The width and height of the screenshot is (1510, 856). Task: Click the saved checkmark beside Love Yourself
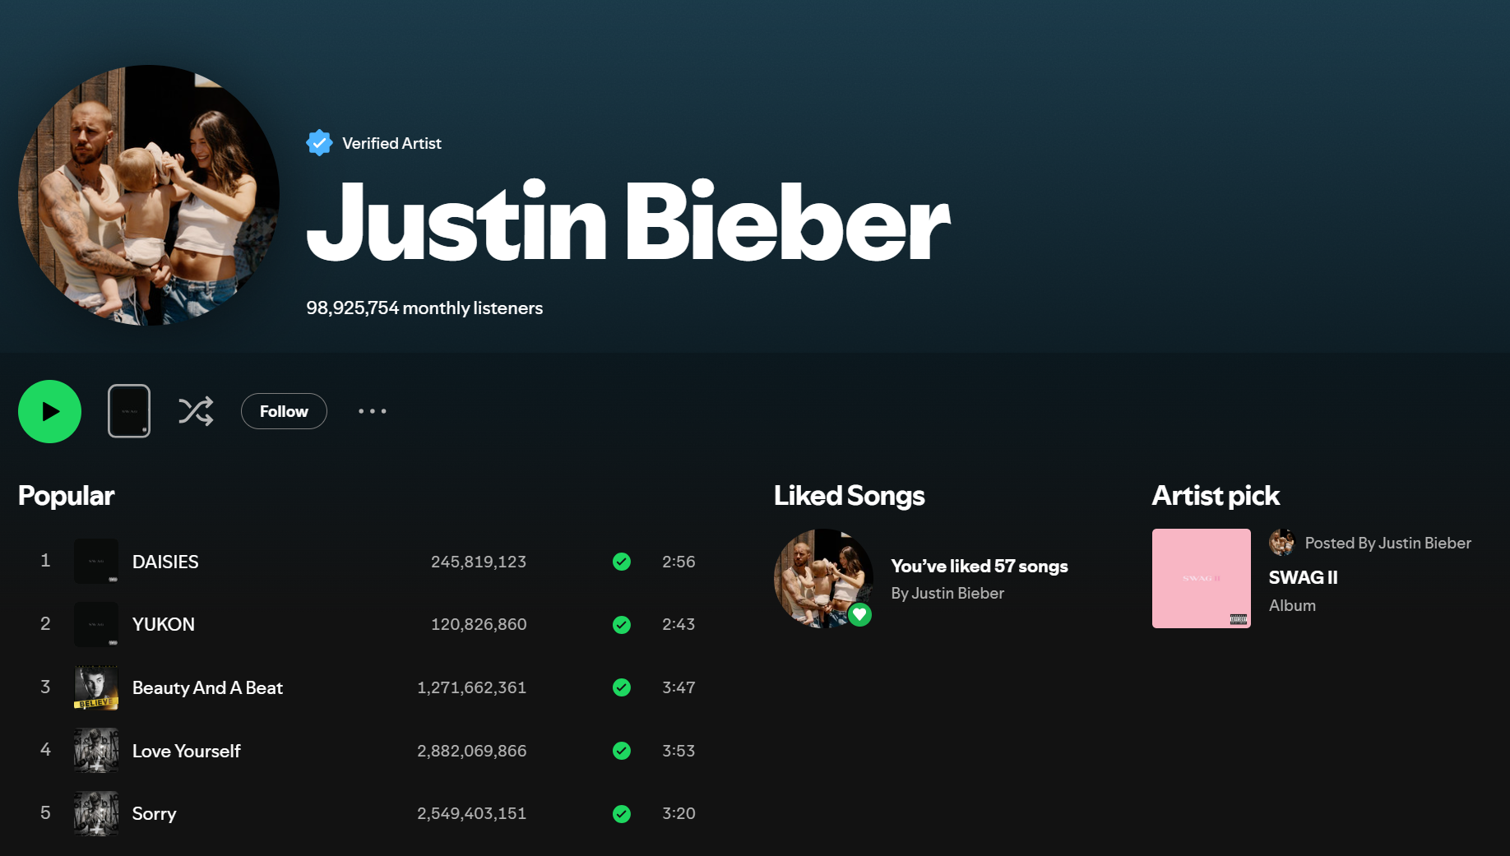coord(622,751)
